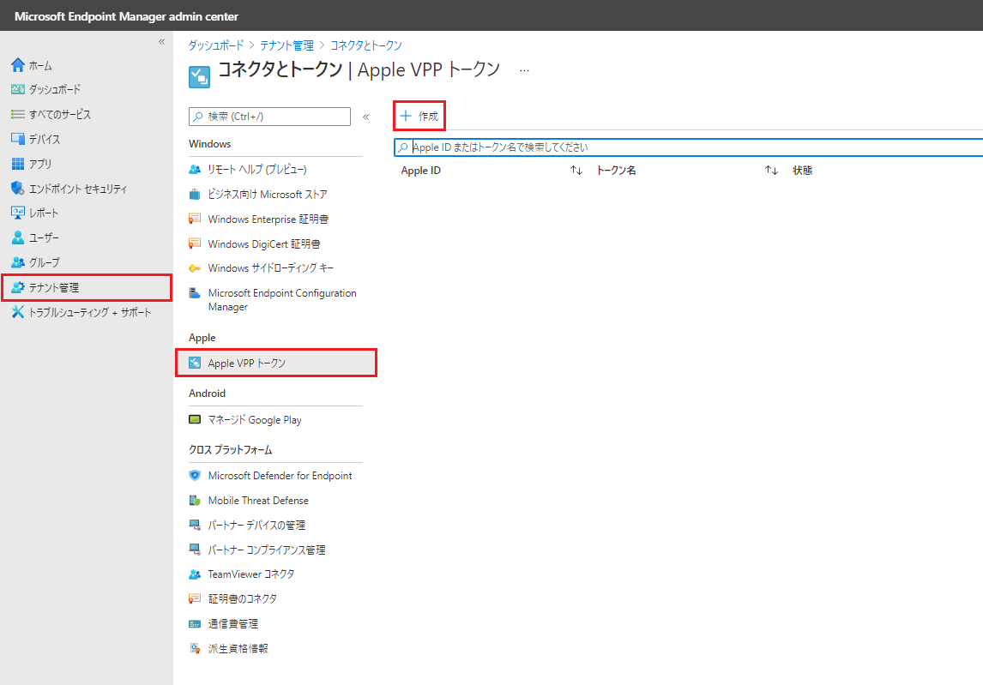Viewport: 983px width, 685px height.
Task: Click the ダッシュボード chart icon
Action: (x=17, y=90)
